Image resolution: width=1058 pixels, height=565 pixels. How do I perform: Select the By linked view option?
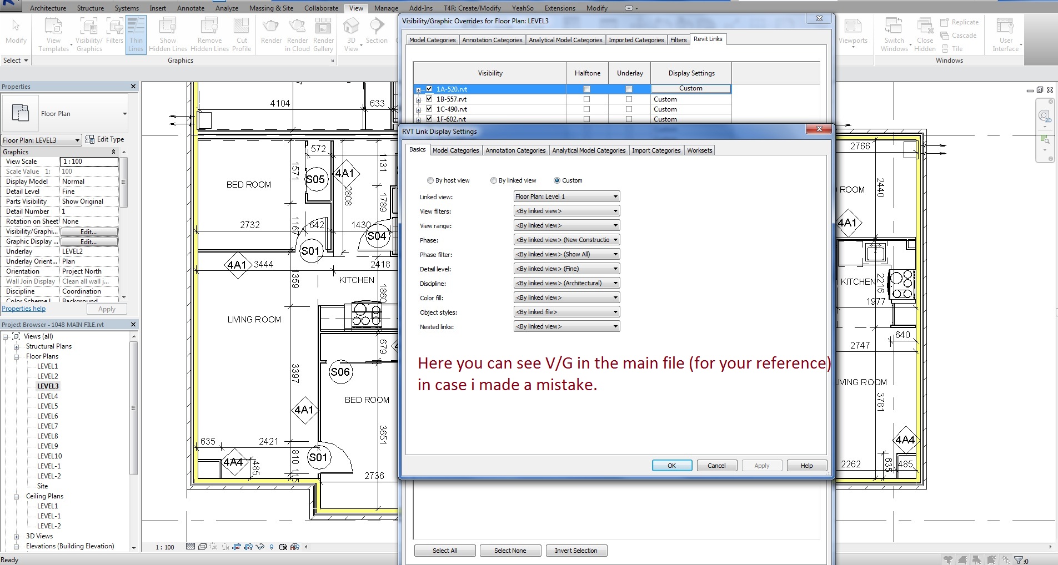(494, 180)
